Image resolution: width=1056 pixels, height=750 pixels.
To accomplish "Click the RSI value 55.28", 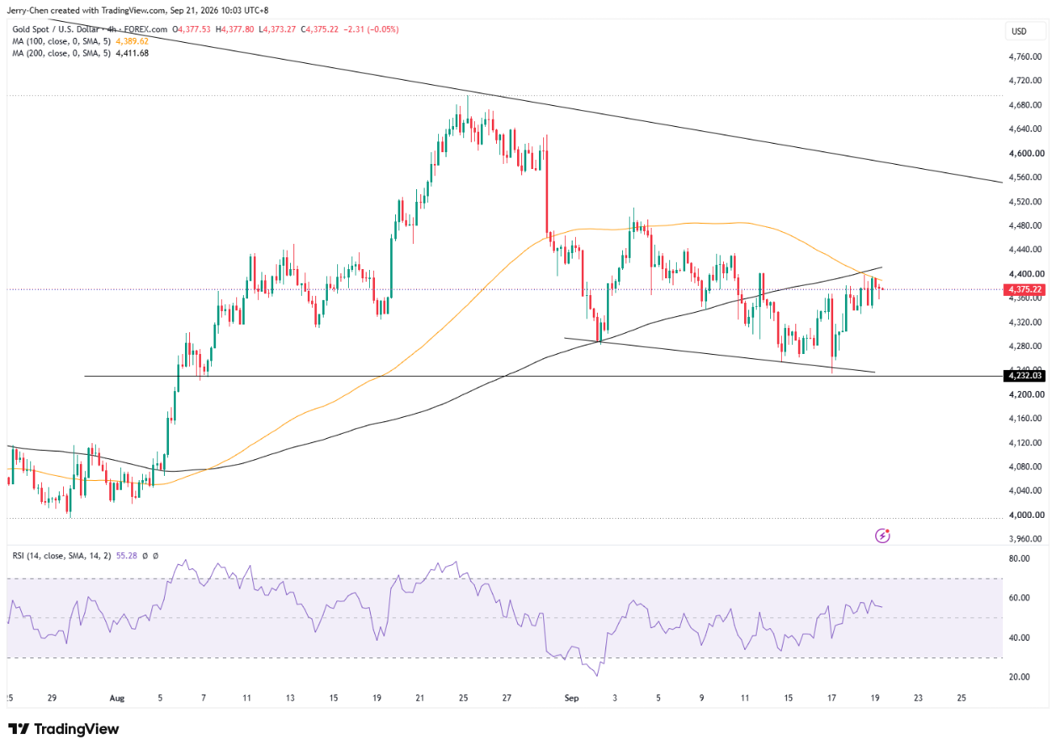I will [x=127, y=556].
